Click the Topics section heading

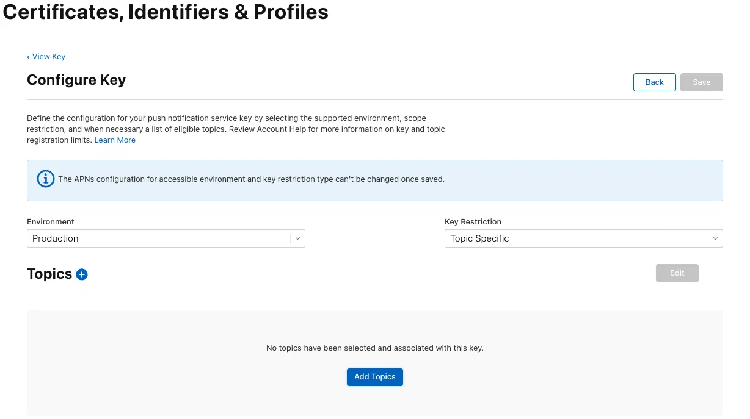[x=49, y=274]
